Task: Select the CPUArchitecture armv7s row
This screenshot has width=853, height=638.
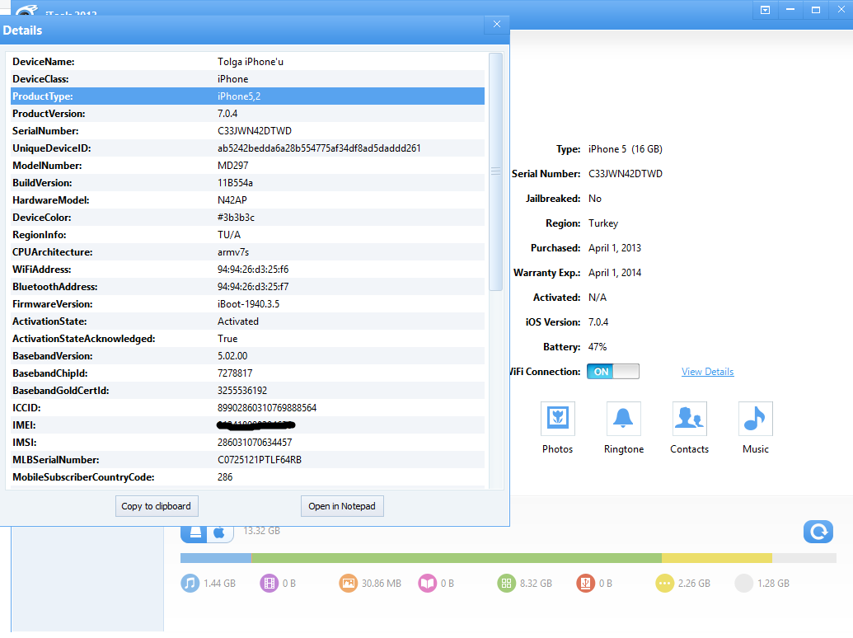Action: [x=247, y=252]
